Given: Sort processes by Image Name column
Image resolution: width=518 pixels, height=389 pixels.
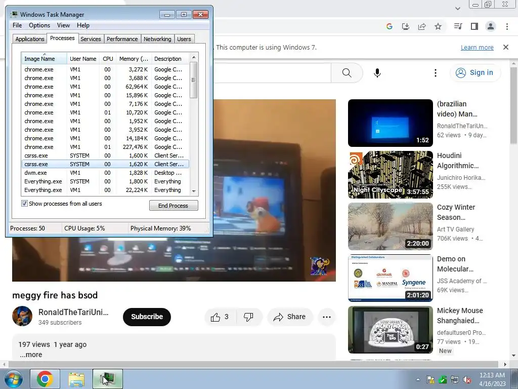Looking at the screenshot, I should tap(45, 59).
